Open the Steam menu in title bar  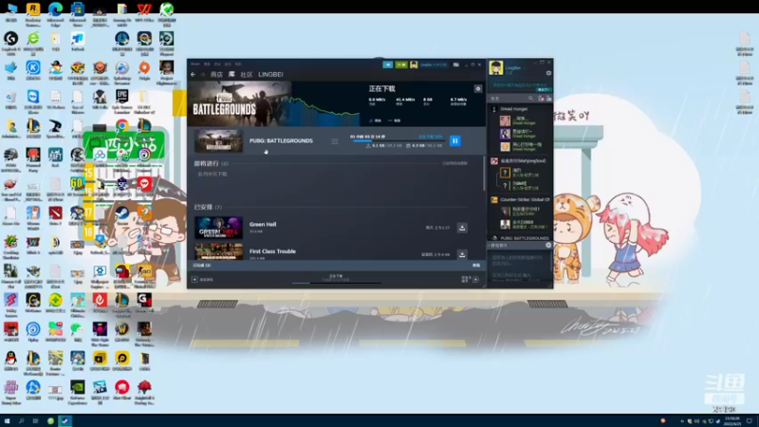pos(195,64)
